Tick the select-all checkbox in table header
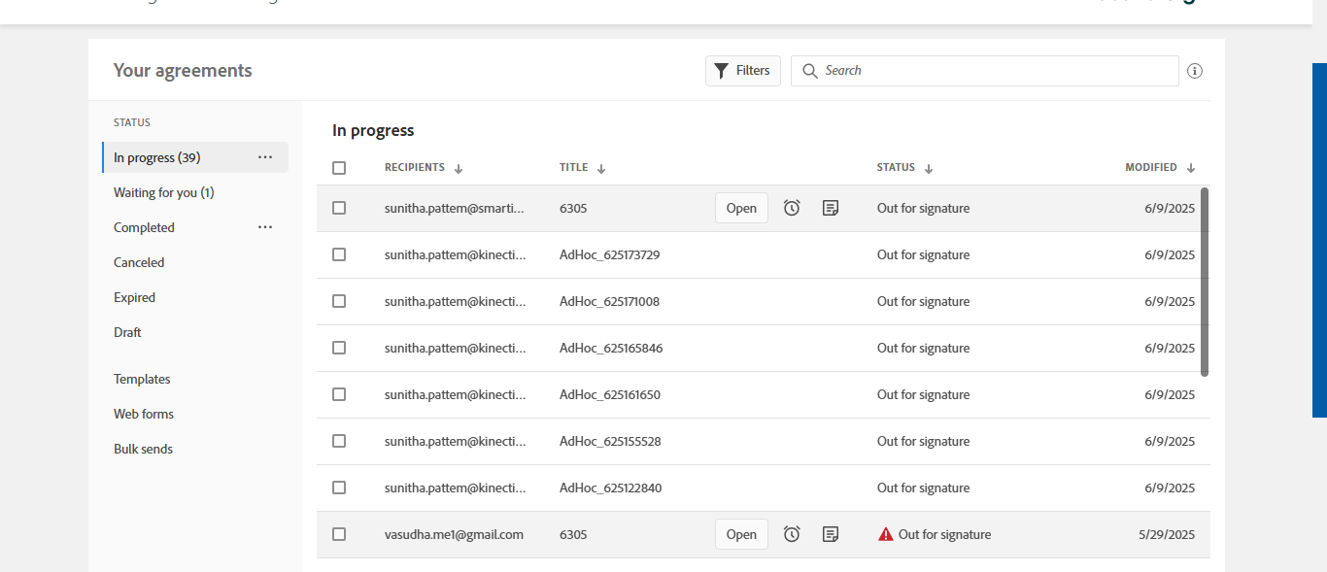Viewport: 1327px width, 572px height. [x=339, y=168]
